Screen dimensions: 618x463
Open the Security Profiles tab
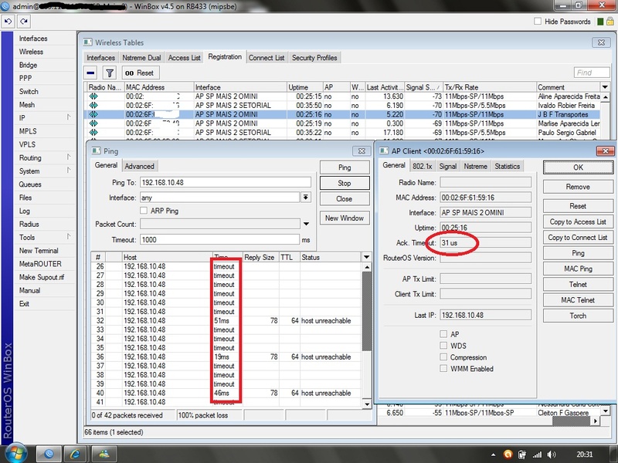[314, 57]
